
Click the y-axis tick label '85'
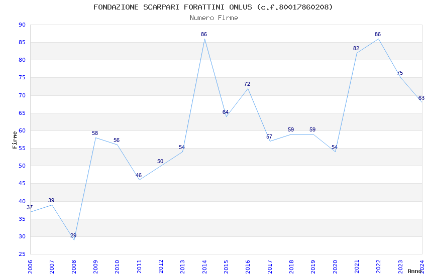tap(22, 43)
